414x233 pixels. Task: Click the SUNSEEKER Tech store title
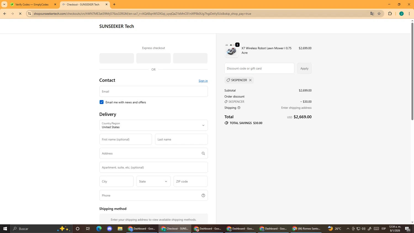click(x=116, y=26)
